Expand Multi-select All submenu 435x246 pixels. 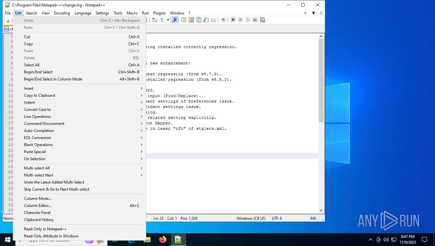pos(80,168)
